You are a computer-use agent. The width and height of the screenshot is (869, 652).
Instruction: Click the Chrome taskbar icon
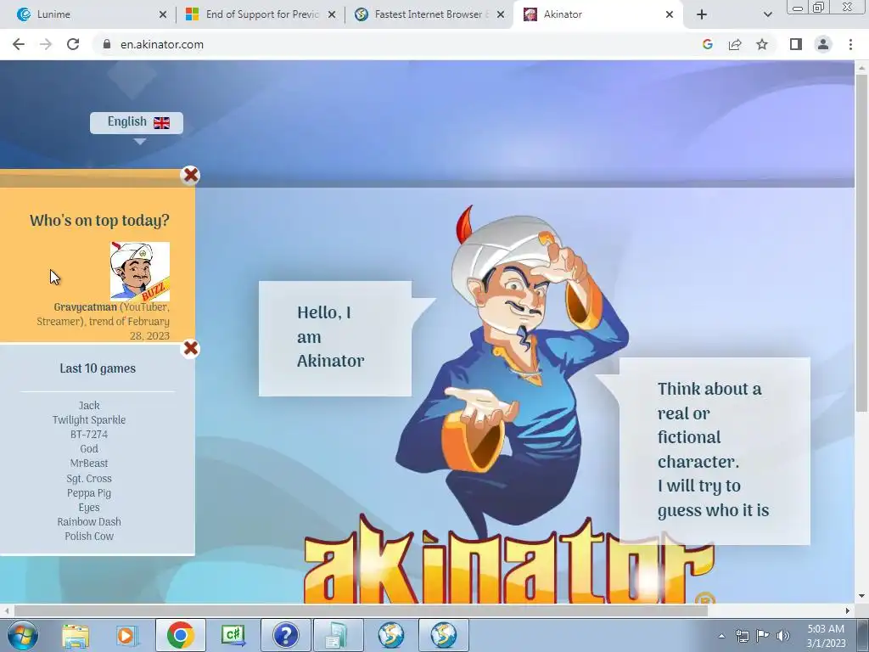point(180,635)
